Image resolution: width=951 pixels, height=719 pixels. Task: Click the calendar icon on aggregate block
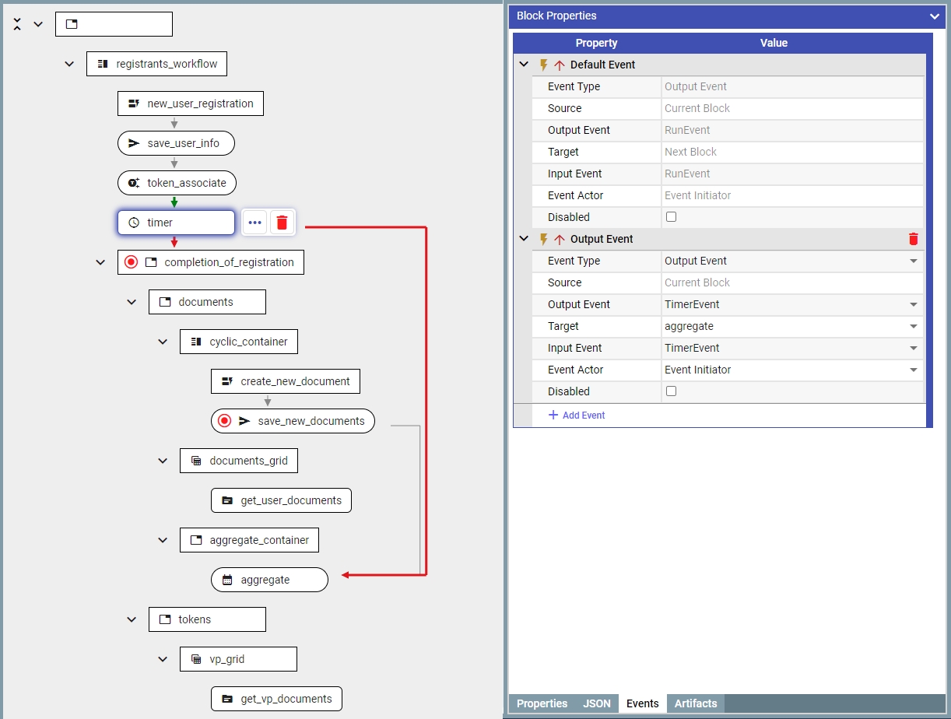pos(227,580)
